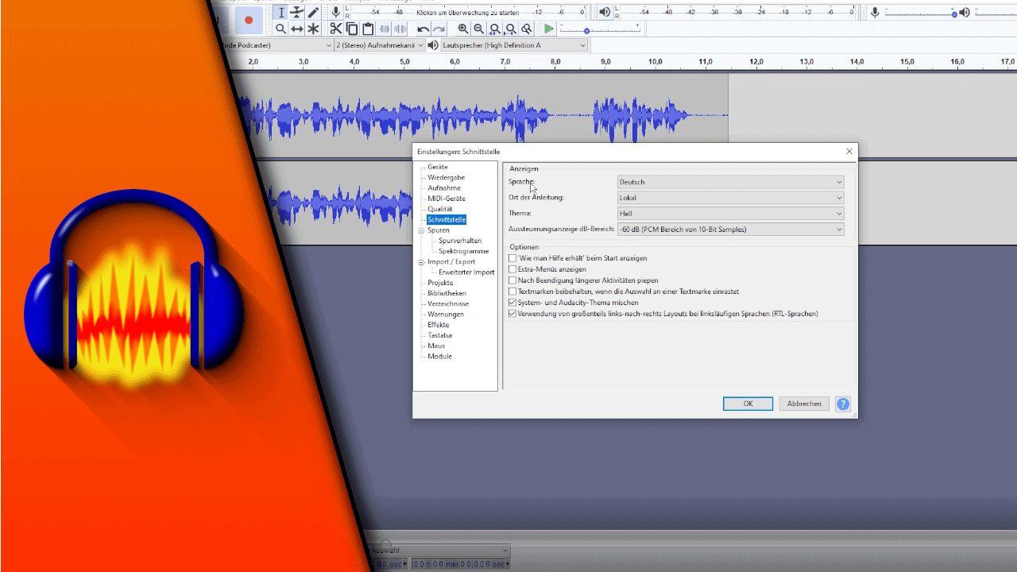
Task: Select Qualität in settings tree
Action: click(x=440, y=209)
